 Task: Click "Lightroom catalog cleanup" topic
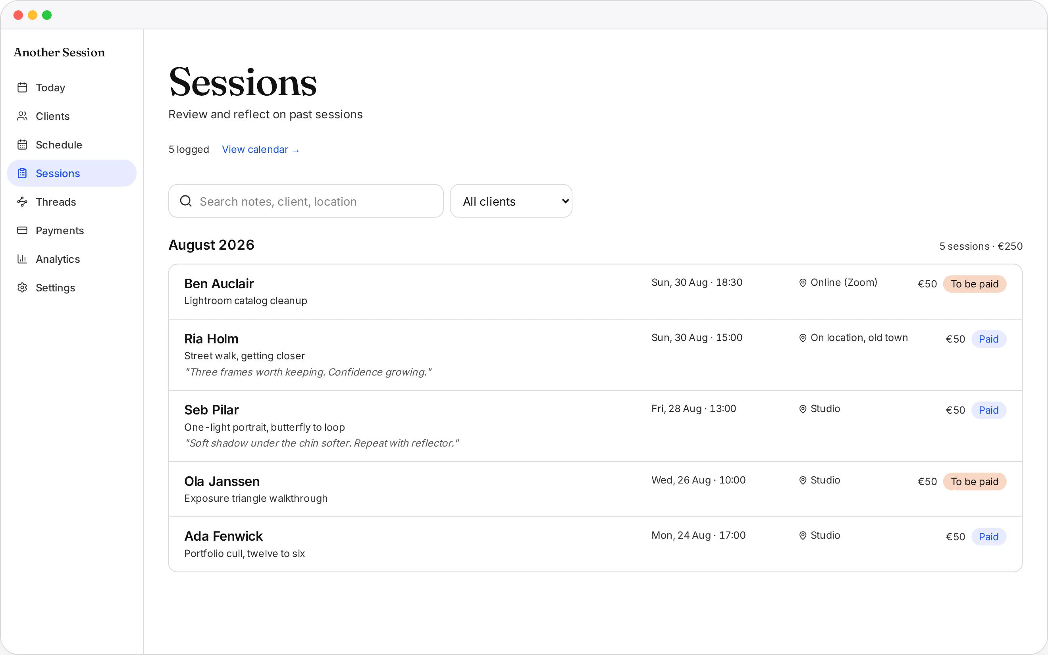tap(246, 301)
